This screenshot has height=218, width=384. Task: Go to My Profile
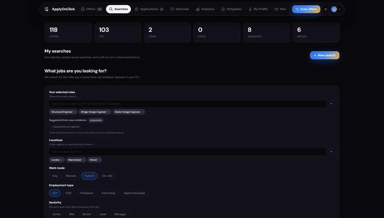pos(258,9)
